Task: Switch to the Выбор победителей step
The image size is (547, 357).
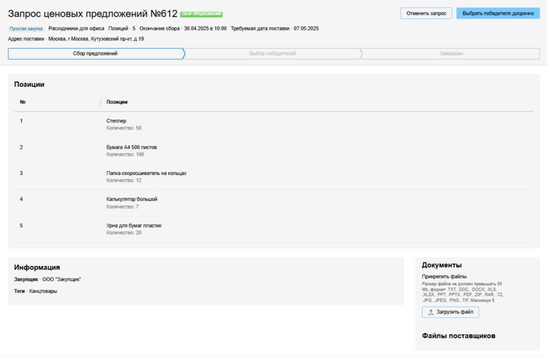Action: pyautogui.click(x=272, y=53)
